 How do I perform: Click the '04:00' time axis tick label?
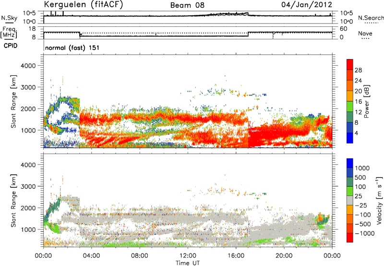(91, 256)
